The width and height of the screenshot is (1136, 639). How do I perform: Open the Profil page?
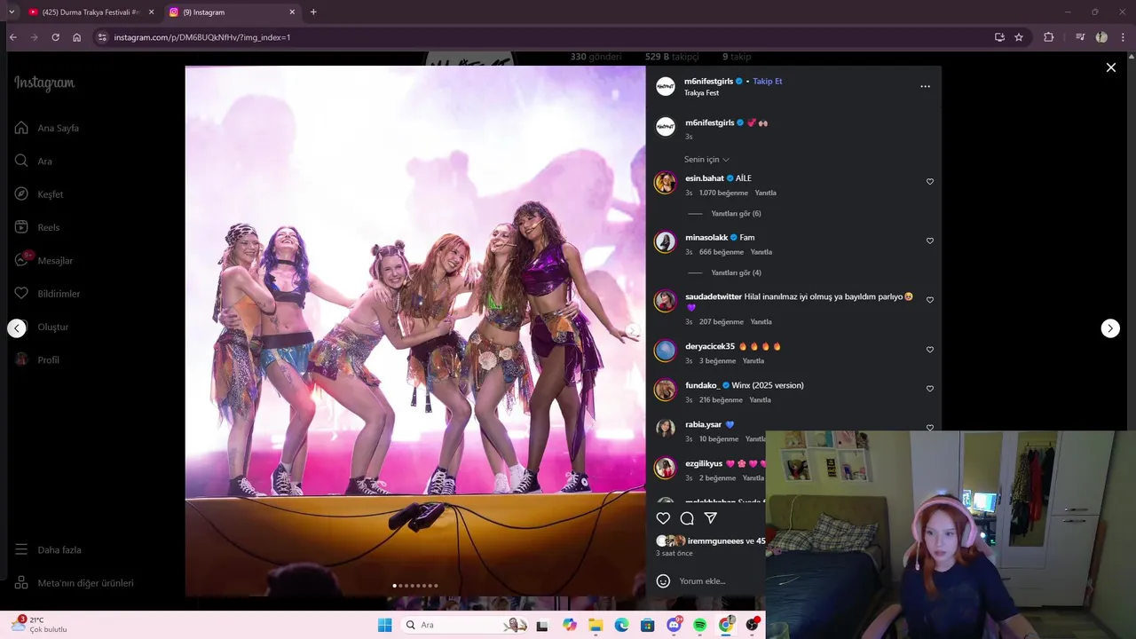click(x=37, y=360)
